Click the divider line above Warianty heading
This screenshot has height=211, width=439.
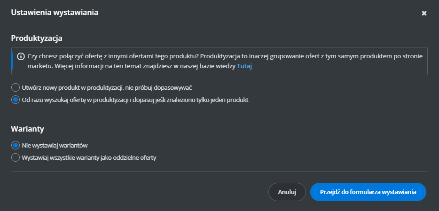coord(219,114)
